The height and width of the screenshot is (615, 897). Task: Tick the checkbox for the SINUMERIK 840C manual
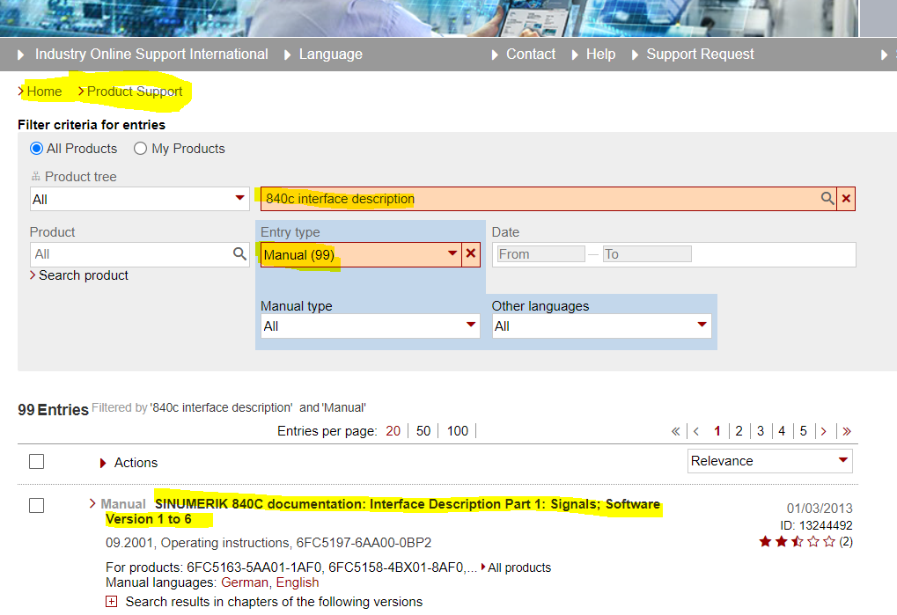click(x=37, y=505)
